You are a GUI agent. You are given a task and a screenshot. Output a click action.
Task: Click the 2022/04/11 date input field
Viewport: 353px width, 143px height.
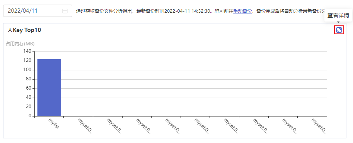[x=38, y=11]
